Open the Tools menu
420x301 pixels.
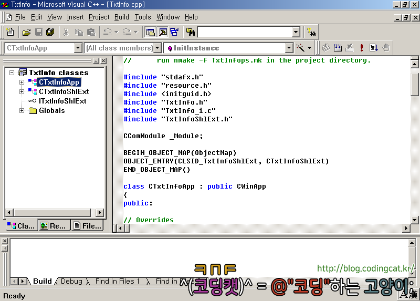click(x=143, y=17)
